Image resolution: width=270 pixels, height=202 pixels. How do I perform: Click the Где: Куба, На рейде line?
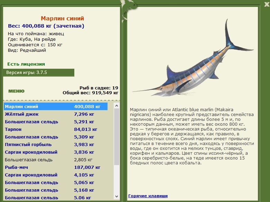coord(32,39)
